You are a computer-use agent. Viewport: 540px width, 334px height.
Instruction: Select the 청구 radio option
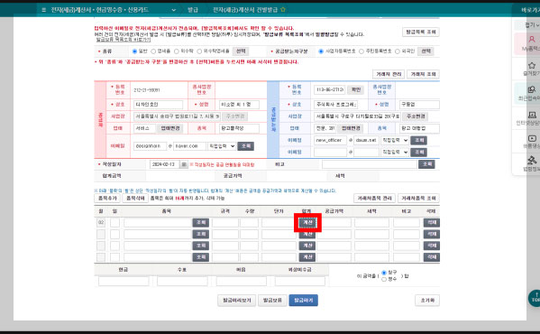pyautogui.click(x=384, y=273)
